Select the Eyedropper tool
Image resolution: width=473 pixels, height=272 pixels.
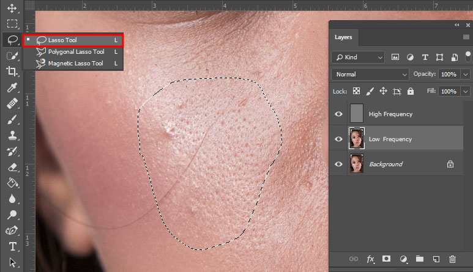click(x=12, y=87)
